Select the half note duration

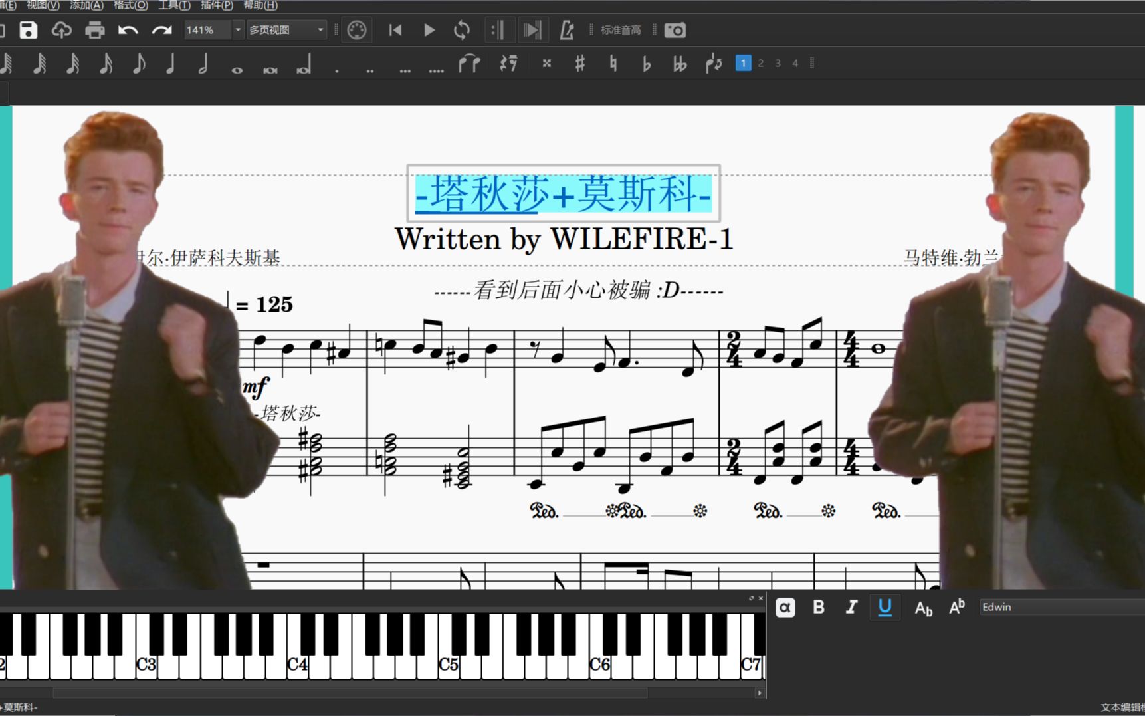(204, 64)
